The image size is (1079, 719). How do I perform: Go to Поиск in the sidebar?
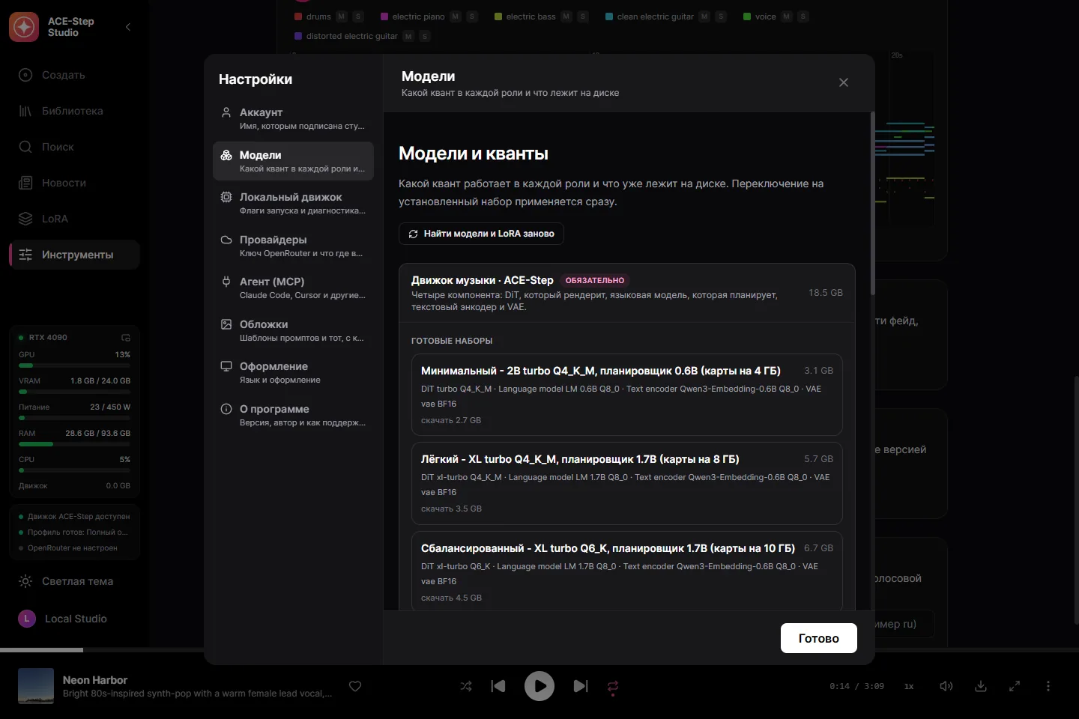[x=74, y=147]
